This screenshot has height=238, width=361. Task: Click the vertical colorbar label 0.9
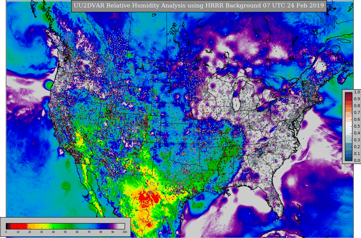[357, 99]
